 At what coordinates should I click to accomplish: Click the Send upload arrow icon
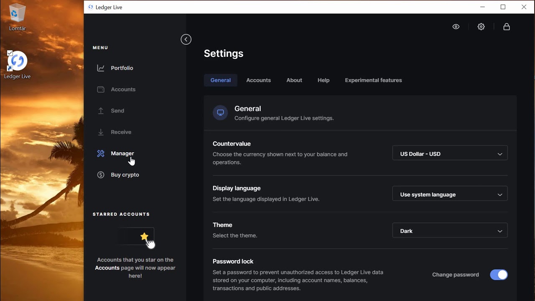pos(101,111)
